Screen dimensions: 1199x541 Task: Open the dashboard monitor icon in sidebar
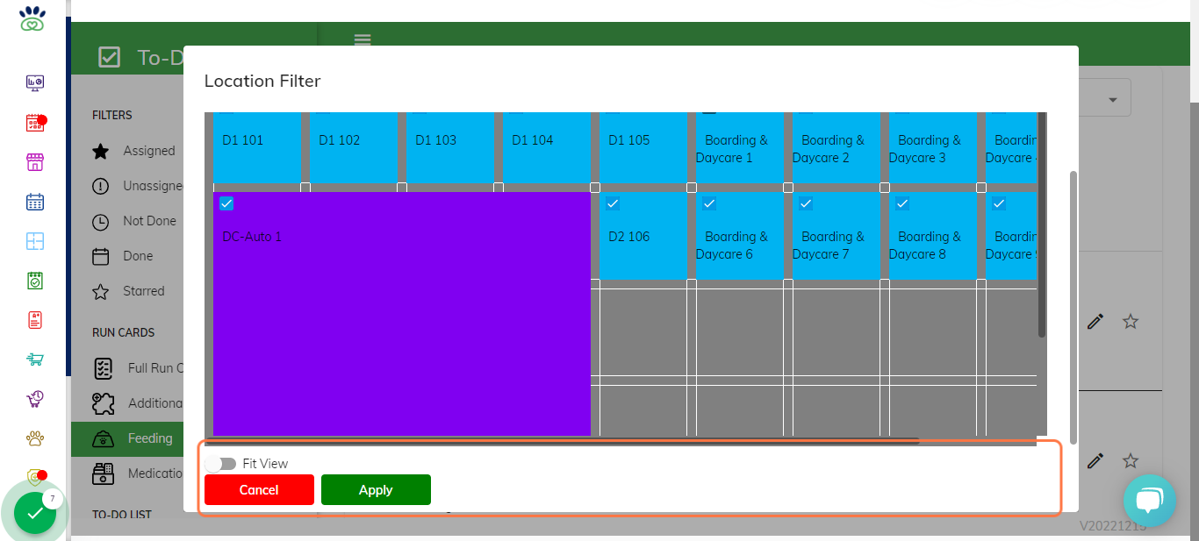click(35, 83)
